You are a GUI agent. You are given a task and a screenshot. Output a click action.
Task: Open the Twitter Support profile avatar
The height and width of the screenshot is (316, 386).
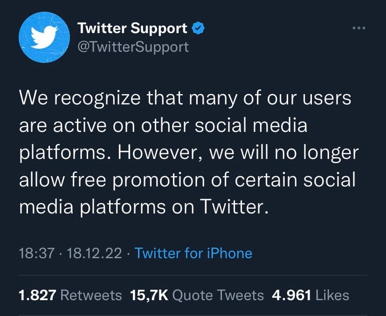tap(44, 37)
